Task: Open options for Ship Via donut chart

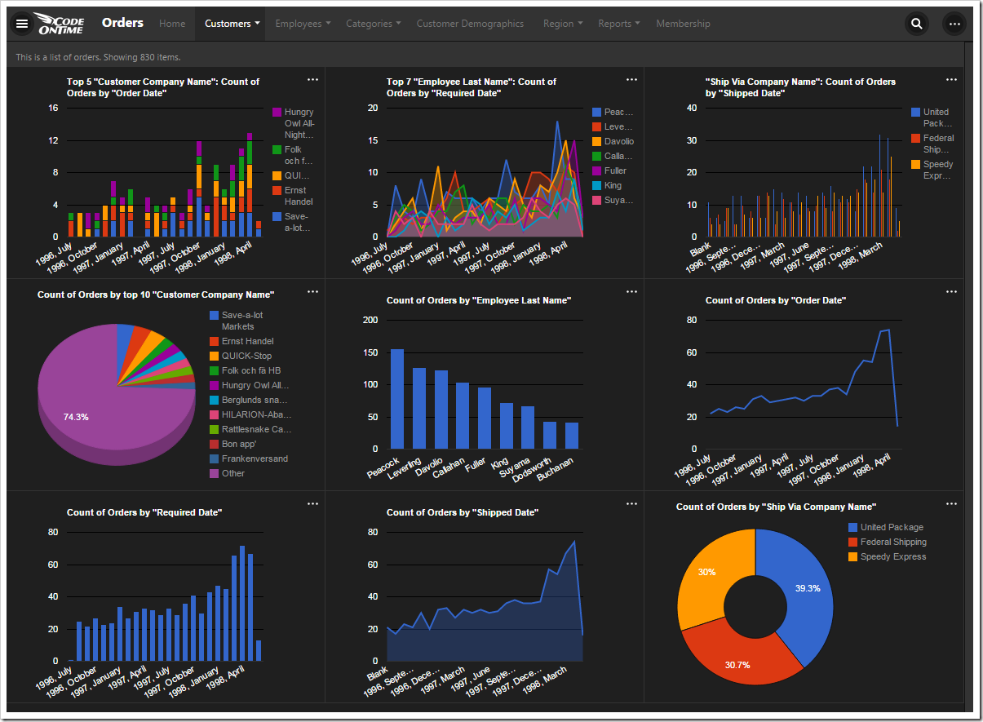Action: click(951, 504)
